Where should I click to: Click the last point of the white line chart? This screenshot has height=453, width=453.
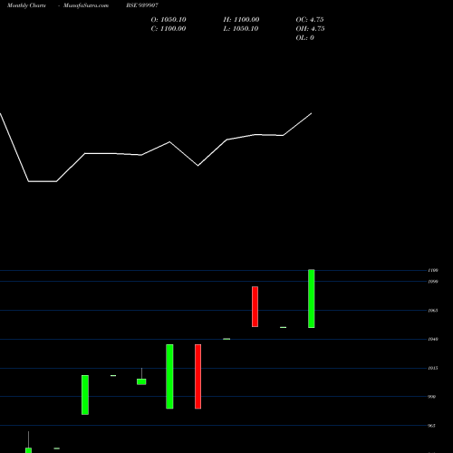pos(312,113)
